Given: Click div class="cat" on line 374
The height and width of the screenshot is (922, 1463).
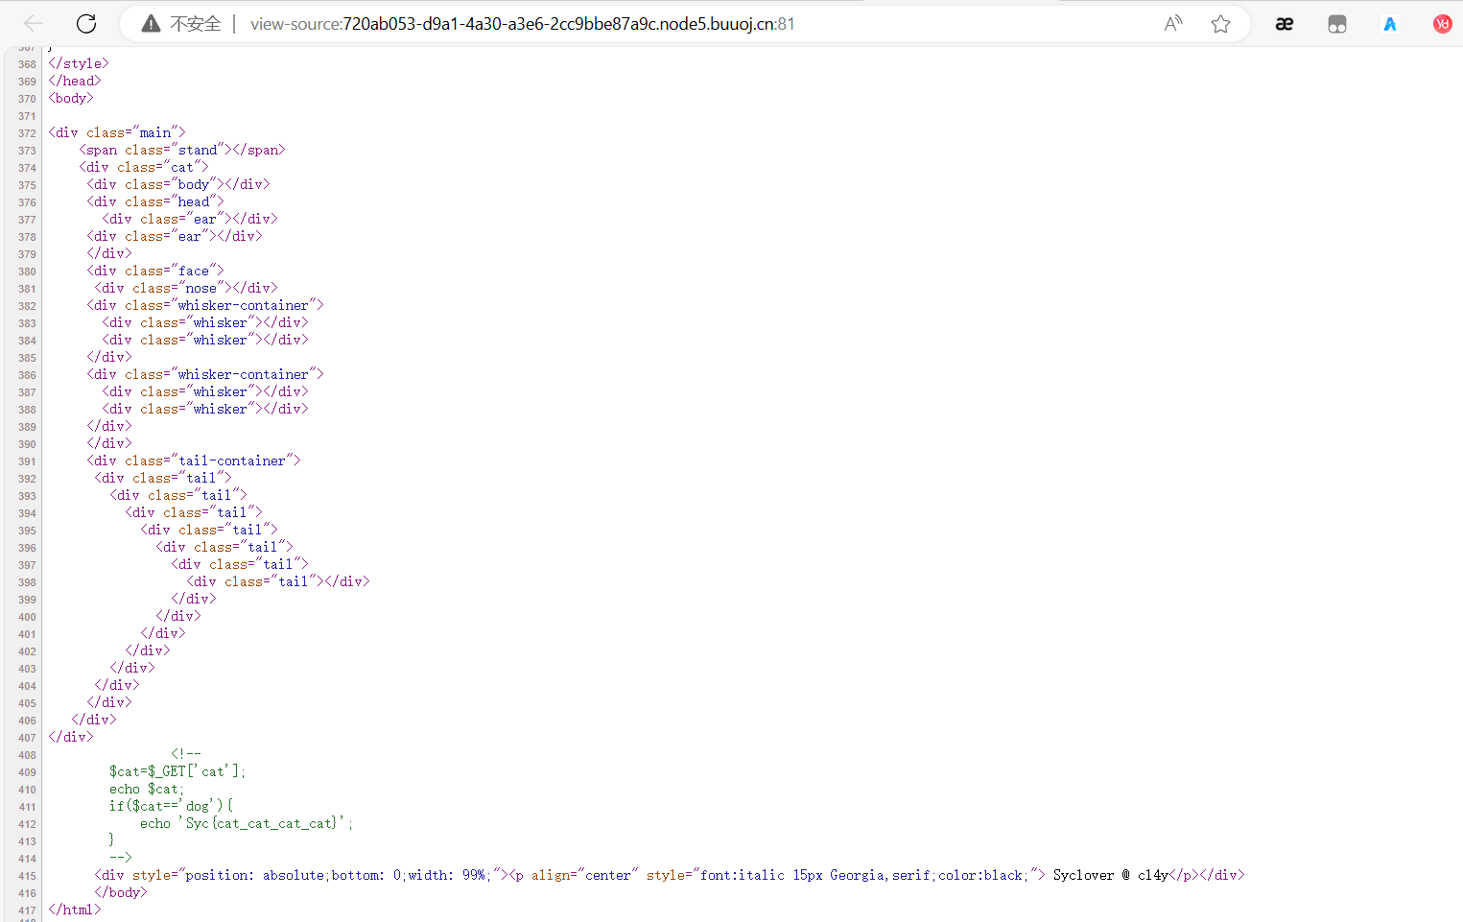Looking at the screenshot, I should (144, 168).
